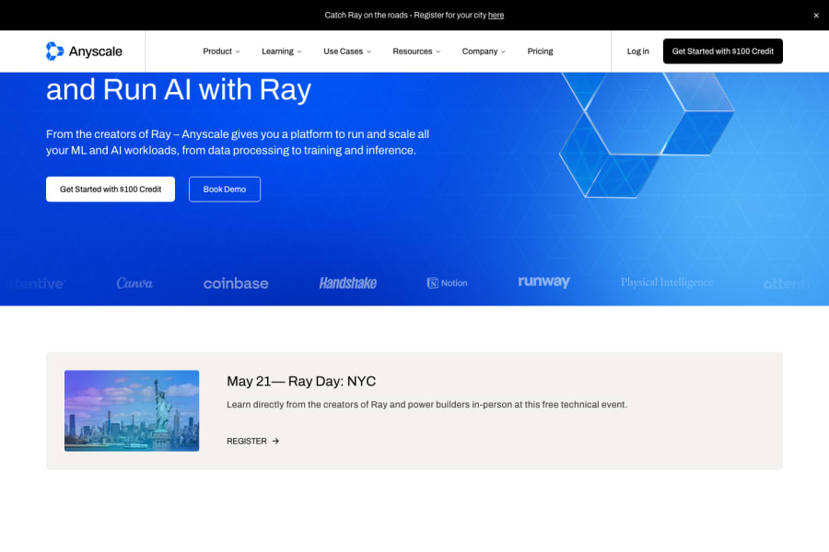
Task: Click the Coinbase logo
Action: 236,282
